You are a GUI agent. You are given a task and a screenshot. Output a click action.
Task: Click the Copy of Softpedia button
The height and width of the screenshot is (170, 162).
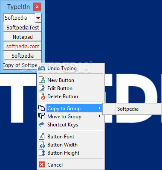pyautogui.click(x=20, y=65)
